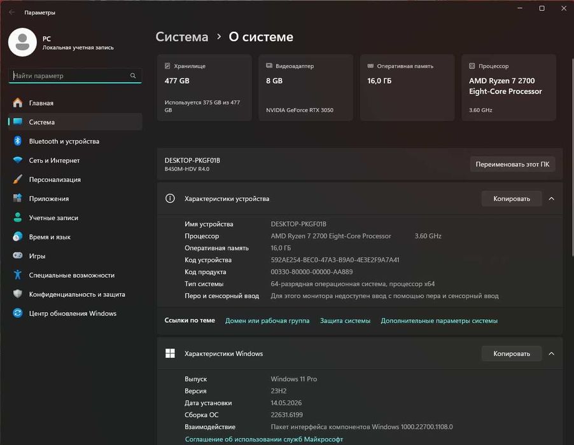Click the Wi-Fi network icon in sidebar
This screenshot has height=445, width=574.
(x=18, y=160)
